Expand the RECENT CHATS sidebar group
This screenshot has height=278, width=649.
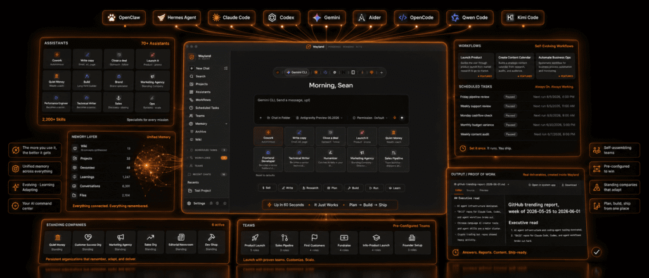pos(207,174)
